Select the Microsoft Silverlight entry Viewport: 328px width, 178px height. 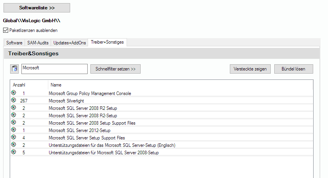click(x=66, y=101)
